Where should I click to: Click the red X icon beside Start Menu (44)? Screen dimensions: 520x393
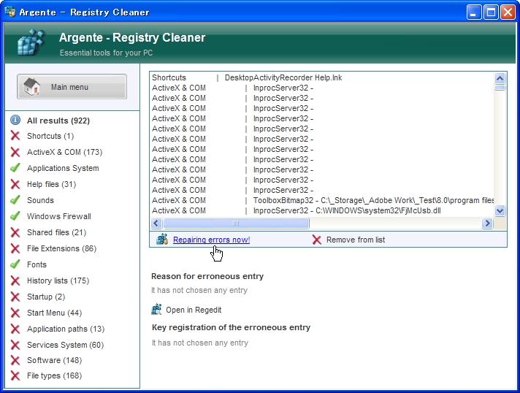click(15, 313)
